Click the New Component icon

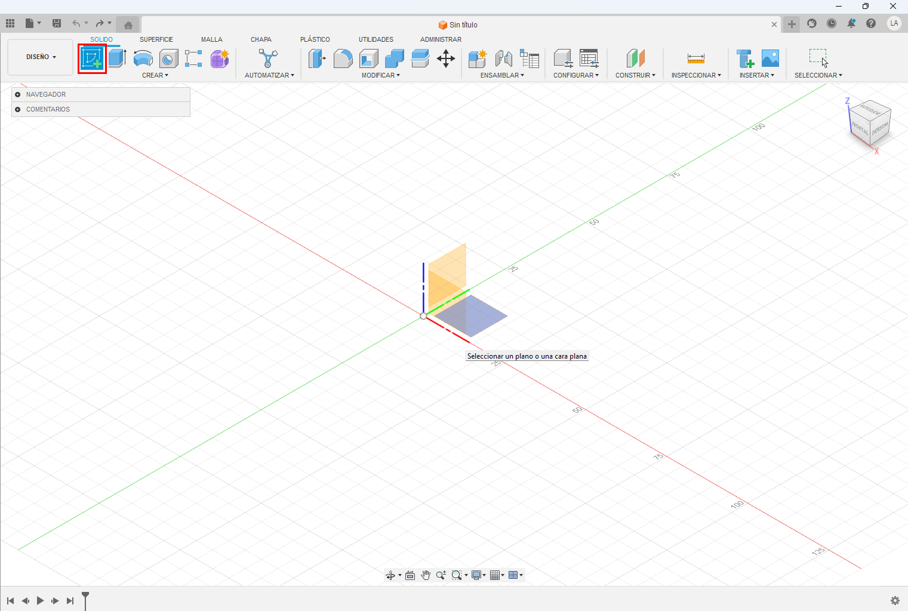pos(478,58)
